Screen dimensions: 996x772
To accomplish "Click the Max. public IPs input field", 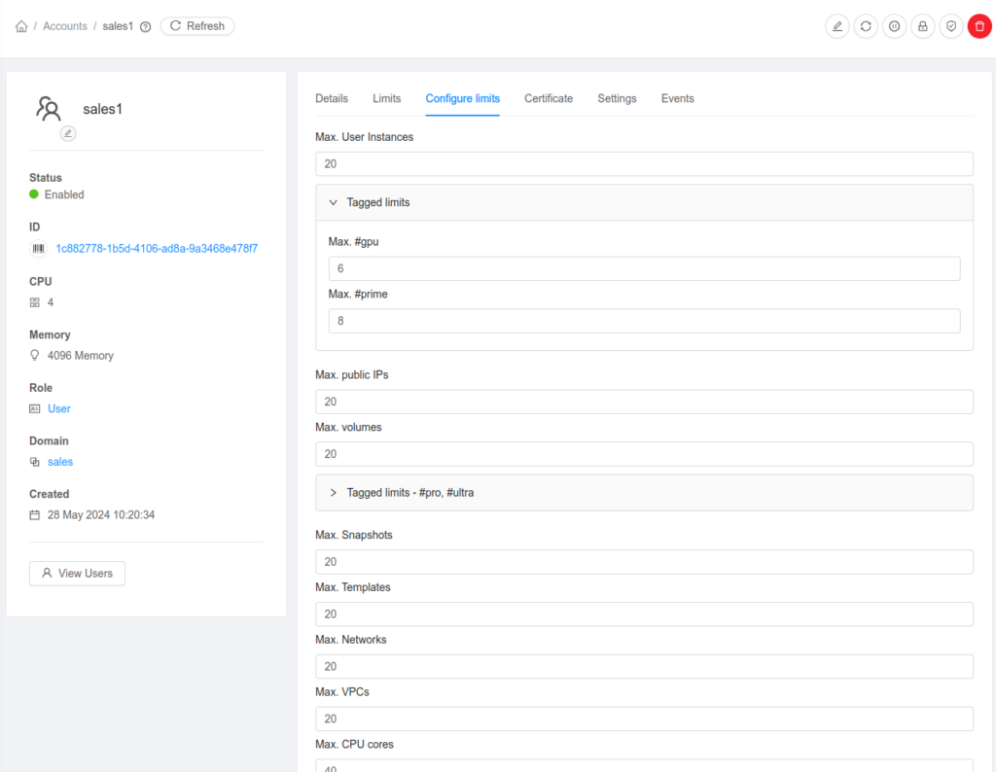I will click(x=644, y=402).
